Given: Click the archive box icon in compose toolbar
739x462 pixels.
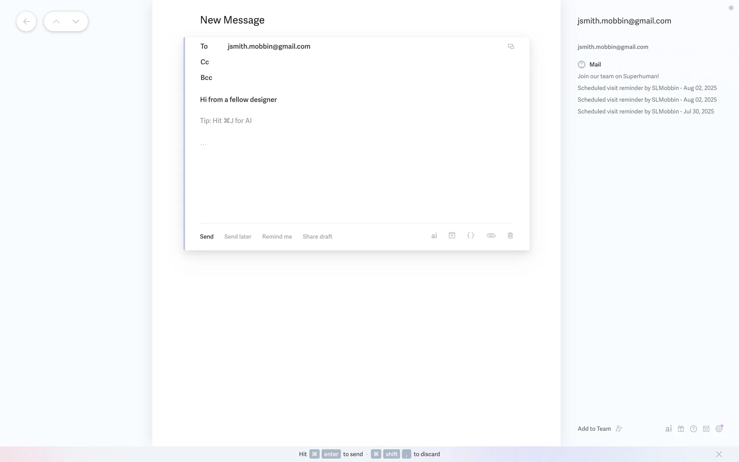Looking at the screenshot, I should (x=452, y=236).
